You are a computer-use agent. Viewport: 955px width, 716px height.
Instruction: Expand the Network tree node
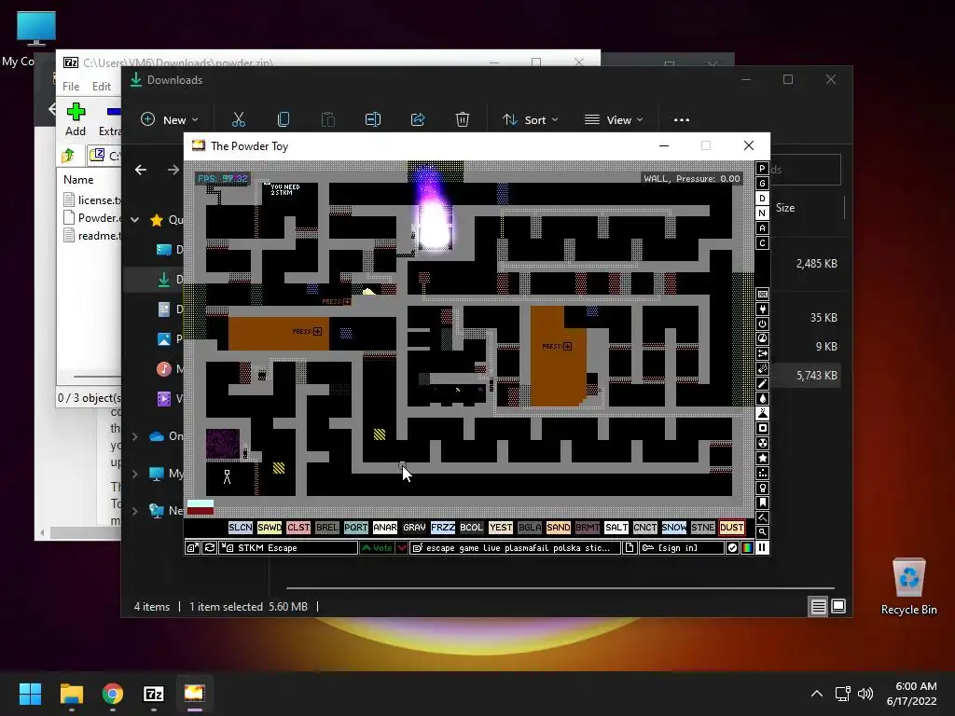point(135,511)
